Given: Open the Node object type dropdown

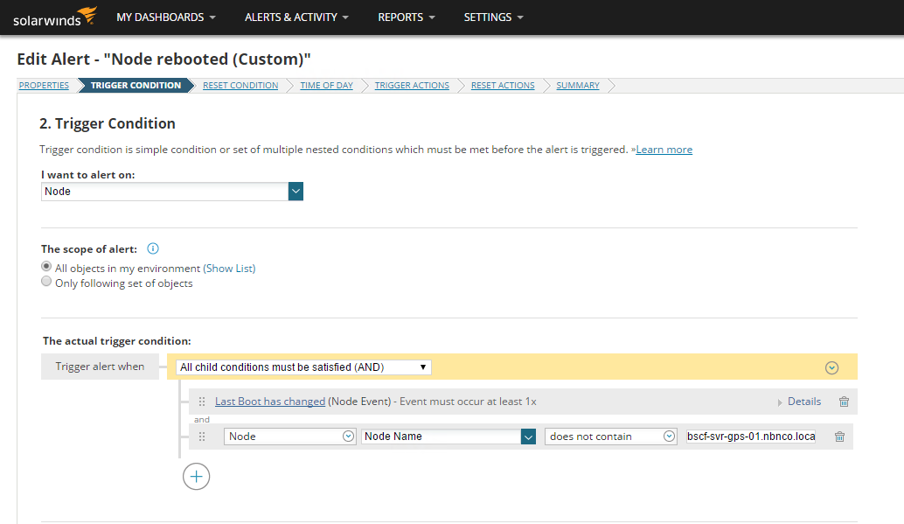Looking at the screenshot, I should point(289,437).
